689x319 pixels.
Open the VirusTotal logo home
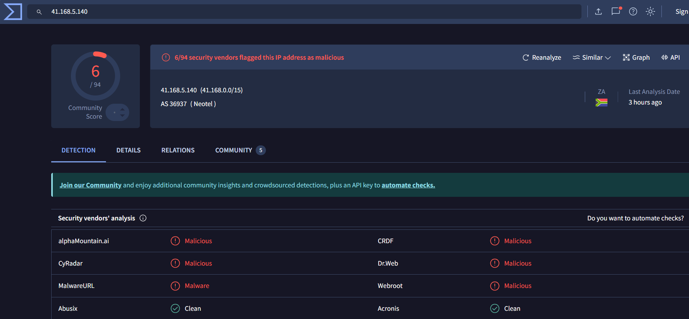[13, 11]
